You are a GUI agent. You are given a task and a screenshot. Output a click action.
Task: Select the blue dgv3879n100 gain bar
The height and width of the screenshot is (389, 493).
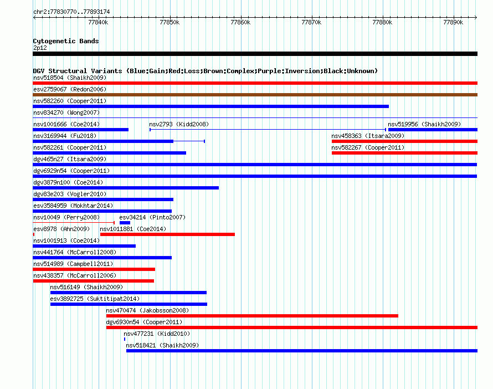click(x=126, y=188)
